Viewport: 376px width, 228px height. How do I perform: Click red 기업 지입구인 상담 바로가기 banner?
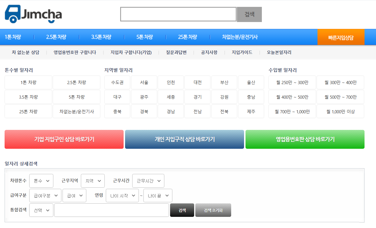pos(64,139)
